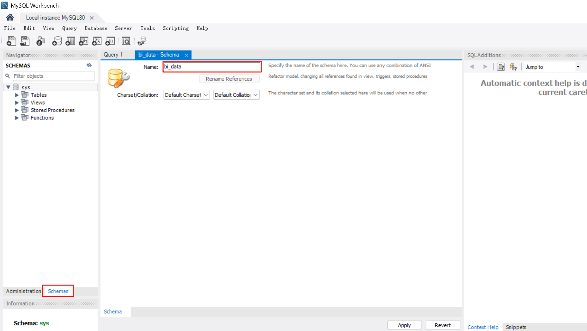The image size is (587, 331).
Task: Create a new SQL tab icon
Action: point(11,41)
